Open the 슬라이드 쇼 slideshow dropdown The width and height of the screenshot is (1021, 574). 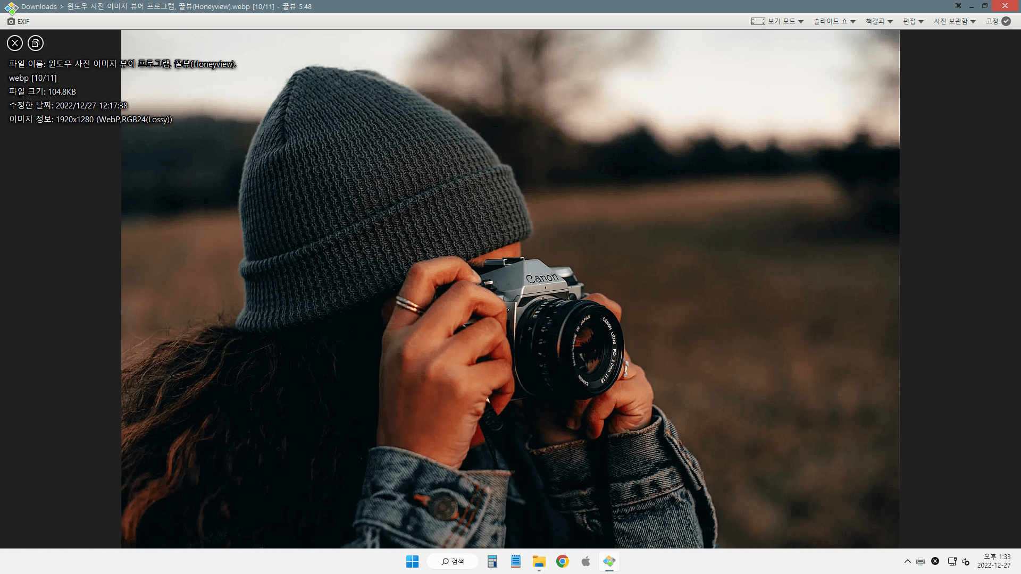point(834,21)
